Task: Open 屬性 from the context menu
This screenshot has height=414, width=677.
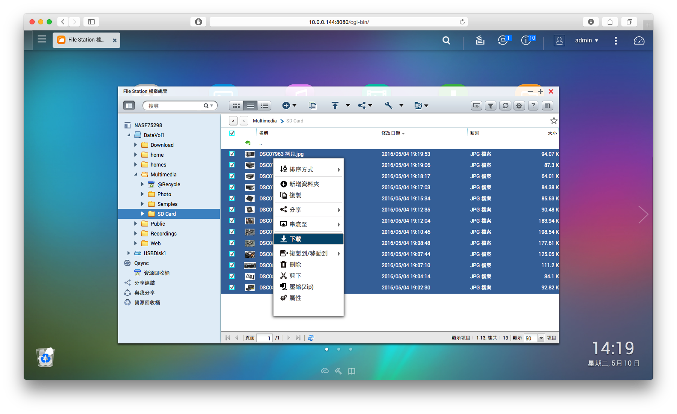Action: [309, 298]
